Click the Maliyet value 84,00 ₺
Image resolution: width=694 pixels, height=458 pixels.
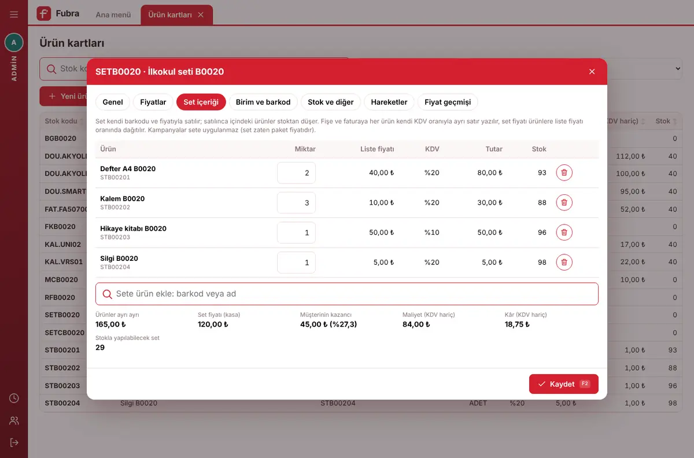click(416, 324)
